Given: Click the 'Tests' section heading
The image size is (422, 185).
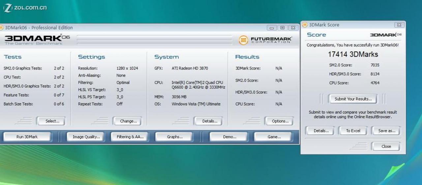Looking at the screenshot, I should (13, 57).
